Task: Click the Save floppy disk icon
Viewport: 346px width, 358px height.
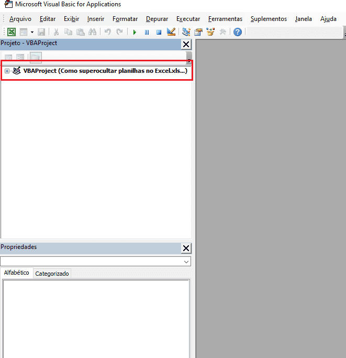Action: (41, 32)
